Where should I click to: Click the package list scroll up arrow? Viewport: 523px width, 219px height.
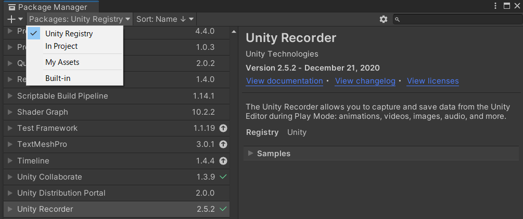coord(234,31)
